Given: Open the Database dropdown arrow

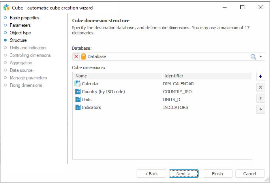Looking at the screenshot, I should coord(261,57).
